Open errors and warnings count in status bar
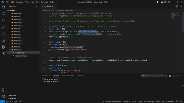 pos(9,102)
